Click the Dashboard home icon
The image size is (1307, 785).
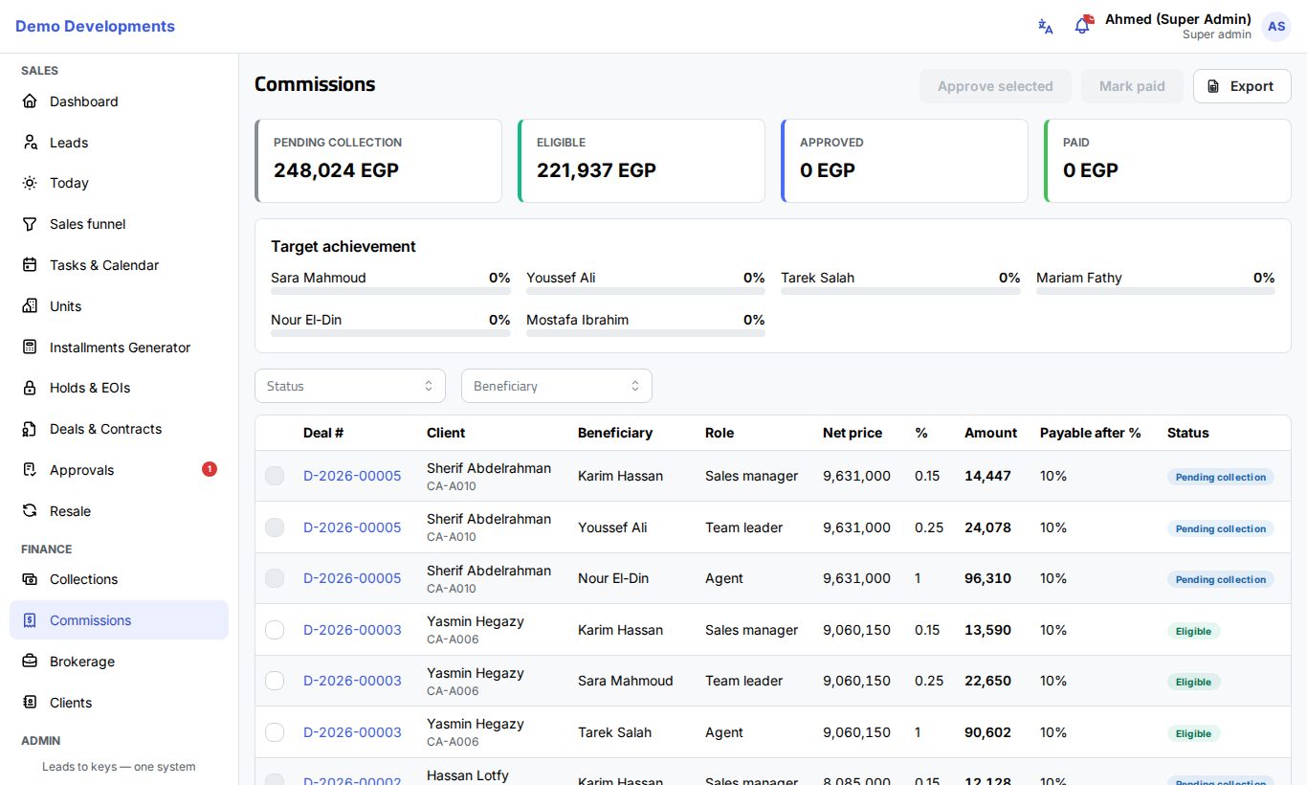click(30, 101)
